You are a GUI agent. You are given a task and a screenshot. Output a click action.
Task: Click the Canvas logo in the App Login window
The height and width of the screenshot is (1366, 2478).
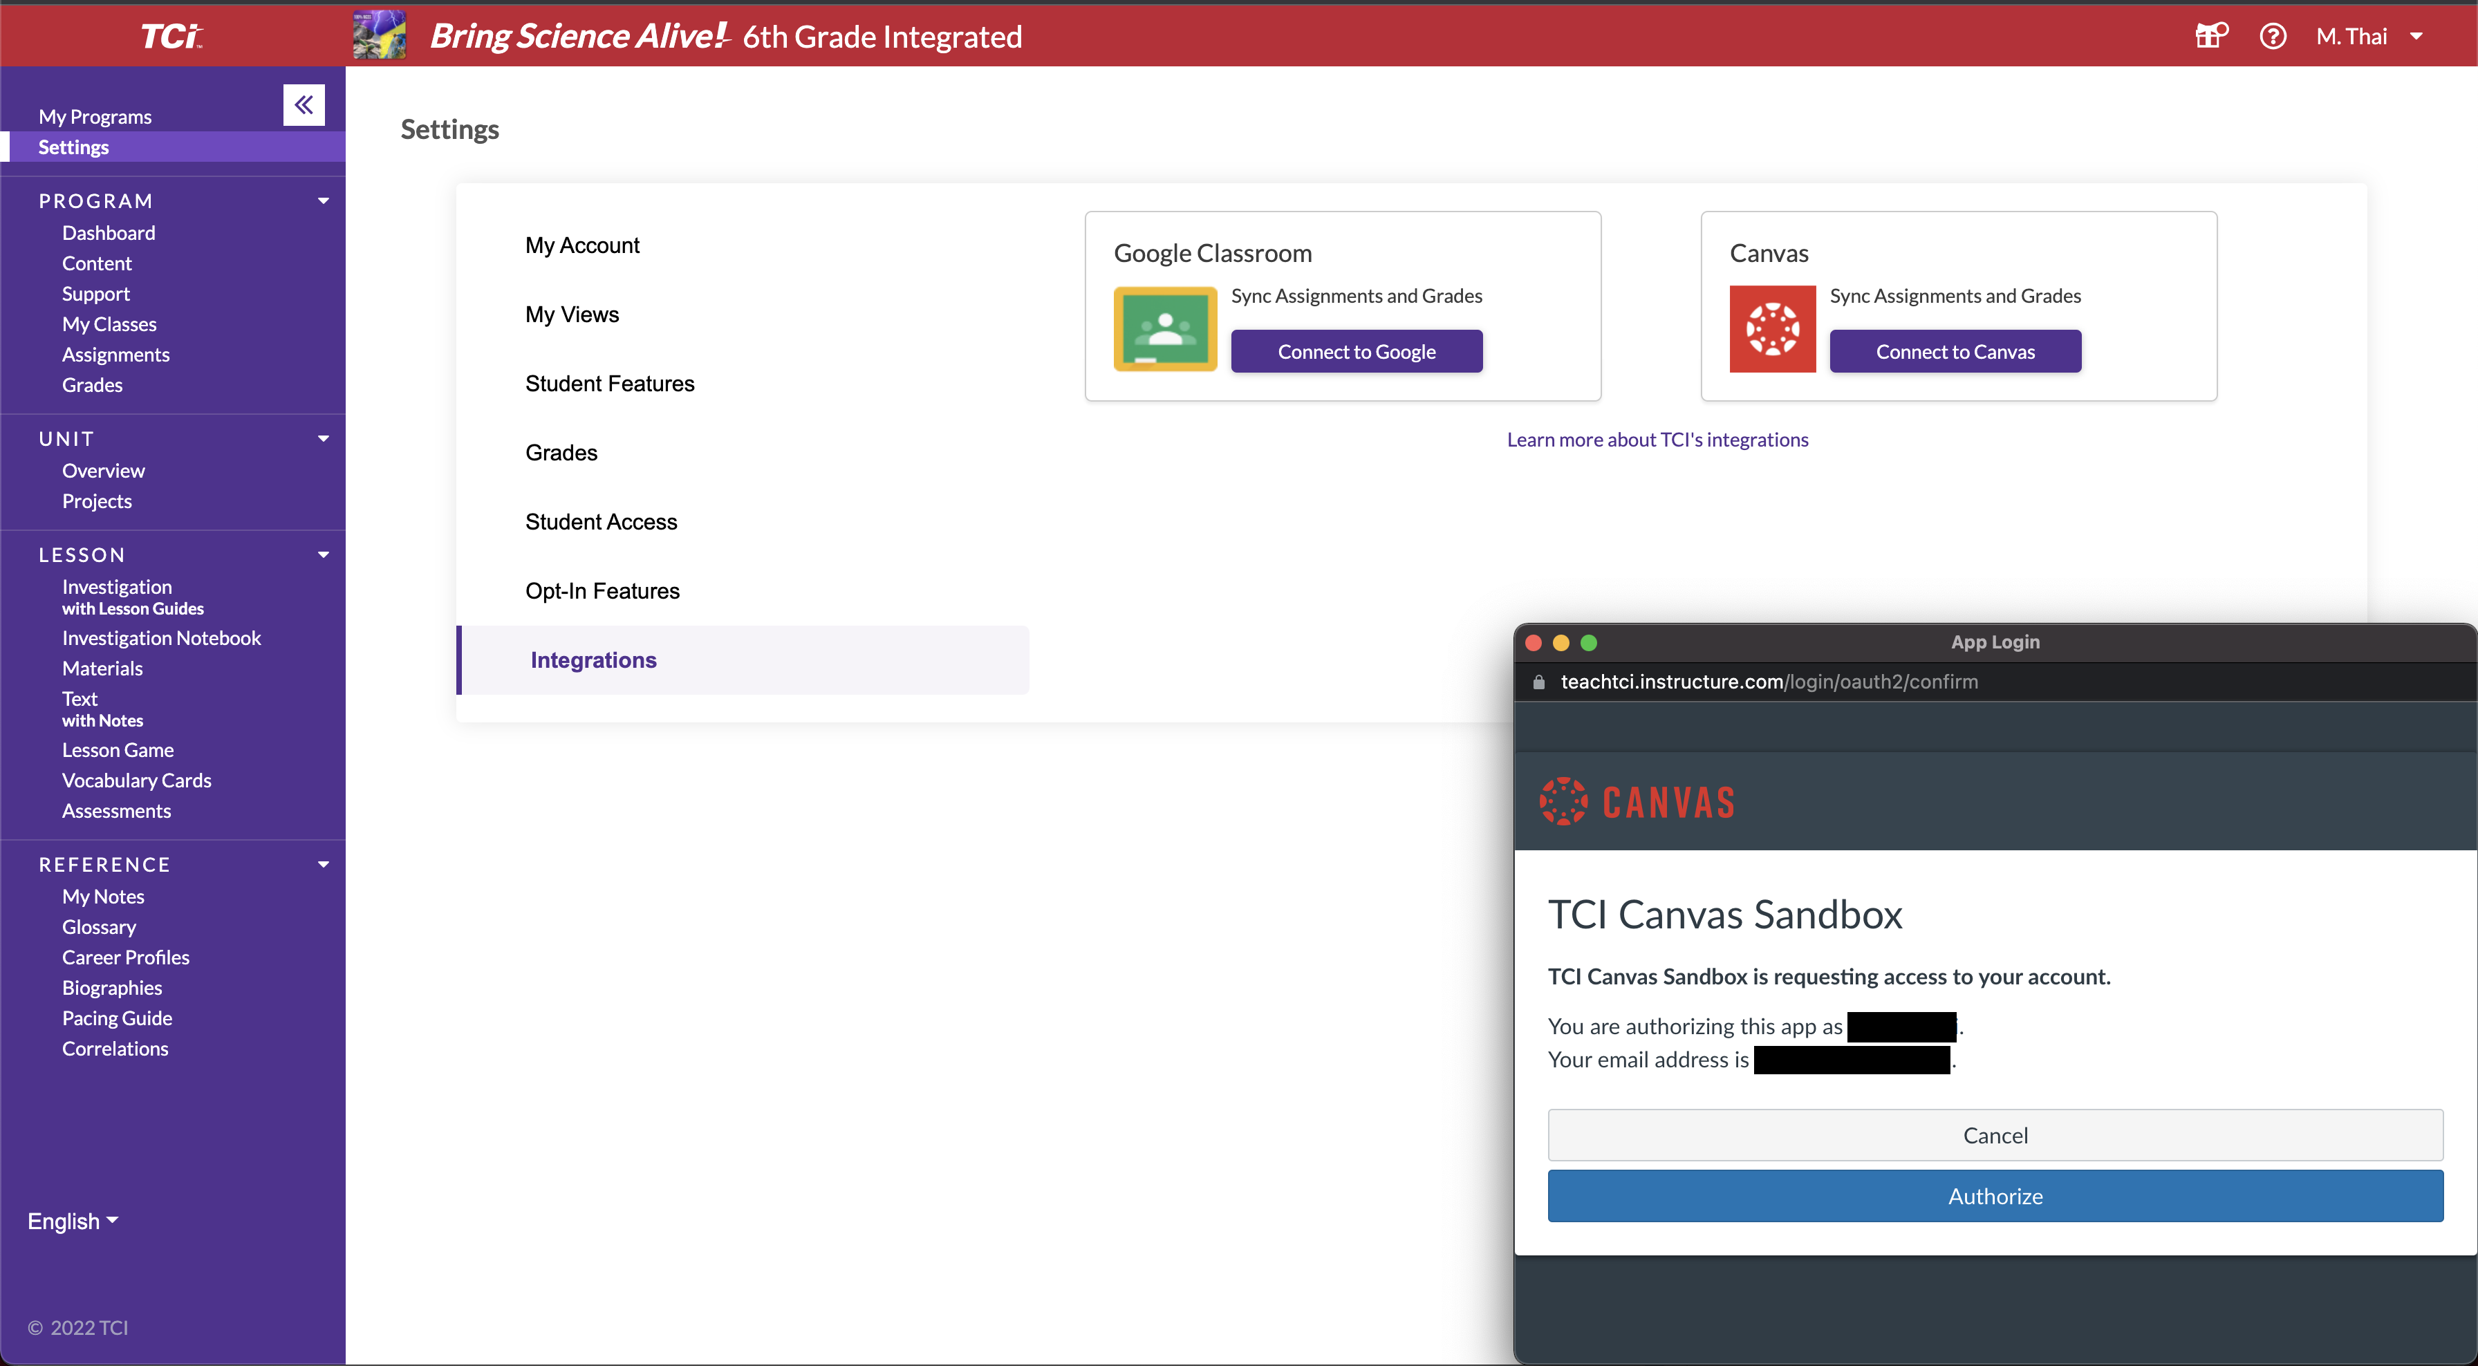tap(1637, 801)
